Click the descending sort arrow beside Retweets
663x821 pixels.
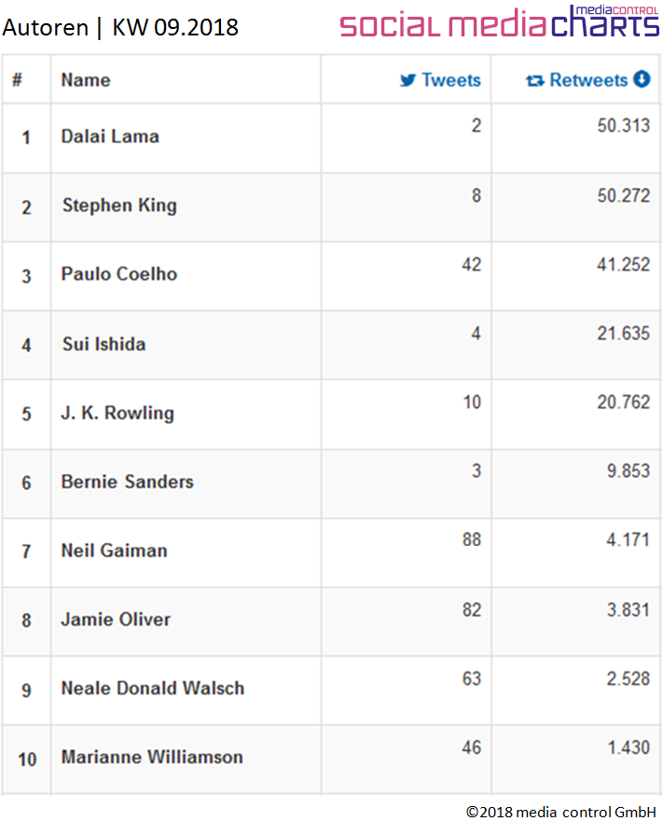pos(642,79)
